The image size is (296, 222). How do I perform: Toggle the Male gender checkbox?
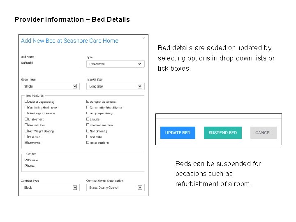(x=26, y=166)
